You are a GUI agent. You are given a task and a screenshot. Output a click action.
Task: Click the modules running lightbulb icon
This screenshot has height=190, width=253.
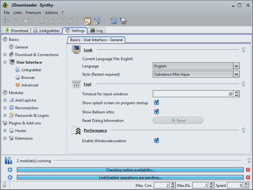tap(249, 160)
